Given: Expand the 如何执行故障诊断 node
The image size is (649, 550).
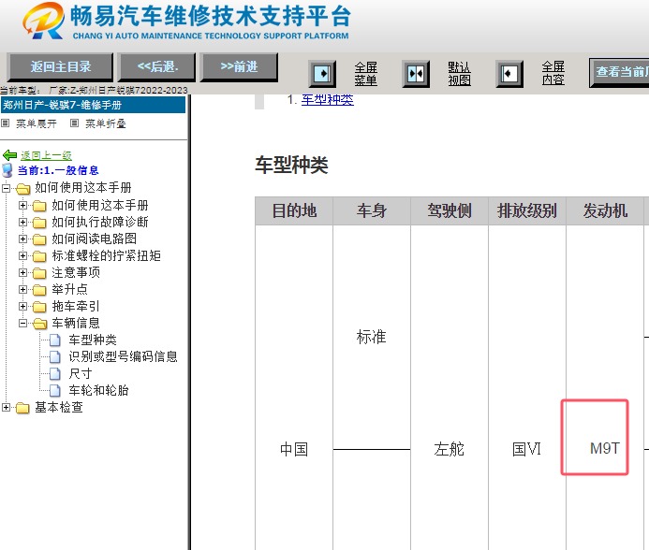Looking at the screenshot, I should (x=23, y=222).
